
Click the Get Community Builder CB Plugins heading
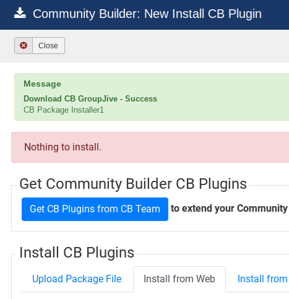pyautogui.click(x=133, y=184)
